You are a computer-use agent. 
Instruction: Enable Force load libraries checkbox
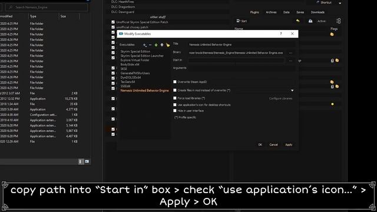[175, 98]
